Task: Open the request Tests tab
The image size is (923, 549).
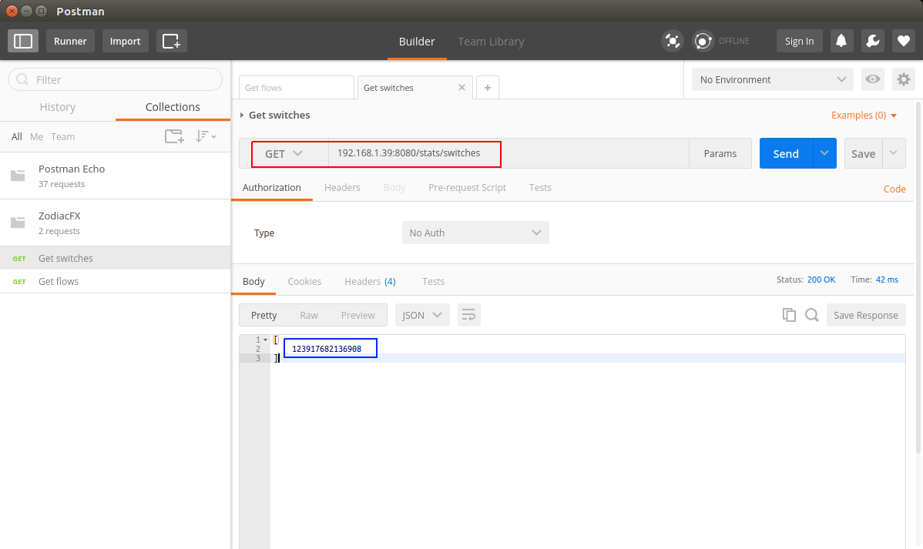Action: coord(540,187)
